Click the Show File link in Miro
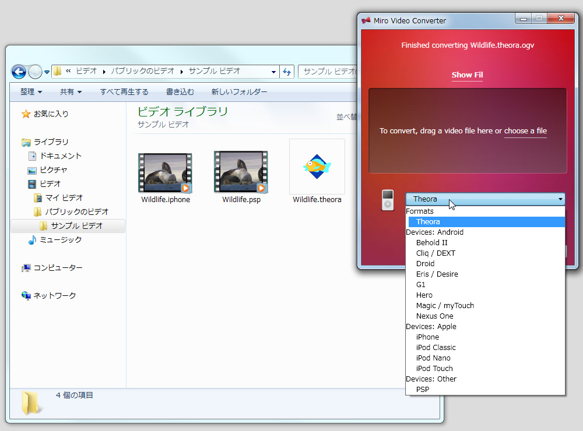 (x=467, y=75)
